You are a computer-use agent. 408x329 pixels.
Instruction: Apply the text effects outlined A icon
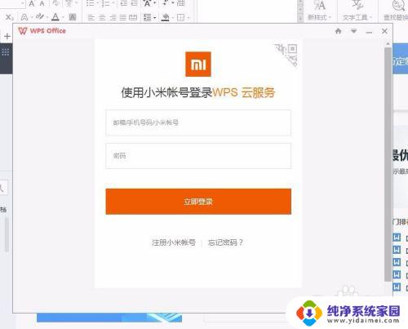point(24,18)
